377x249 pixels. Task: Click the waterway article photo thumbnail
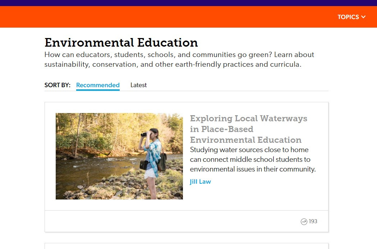[119, 156]
